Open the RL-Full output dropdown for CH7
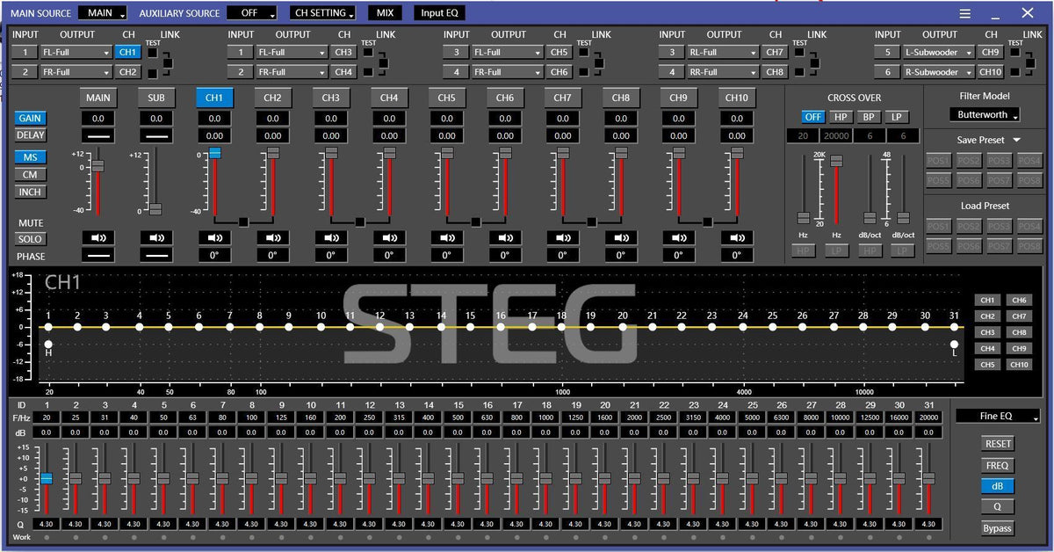This screenshot has height=552, width=1054. click(x=723, y=52)
